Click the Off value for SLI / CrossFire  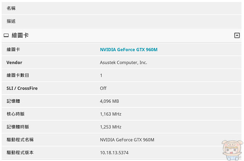coord(103,88)
